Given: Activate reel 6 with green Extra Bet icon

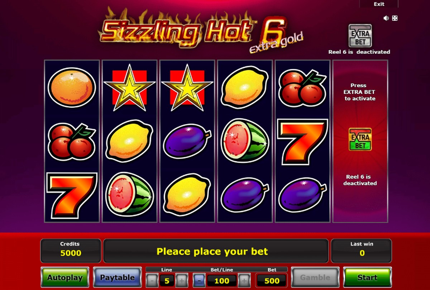Looking at the screenshot, I should 360,139.
